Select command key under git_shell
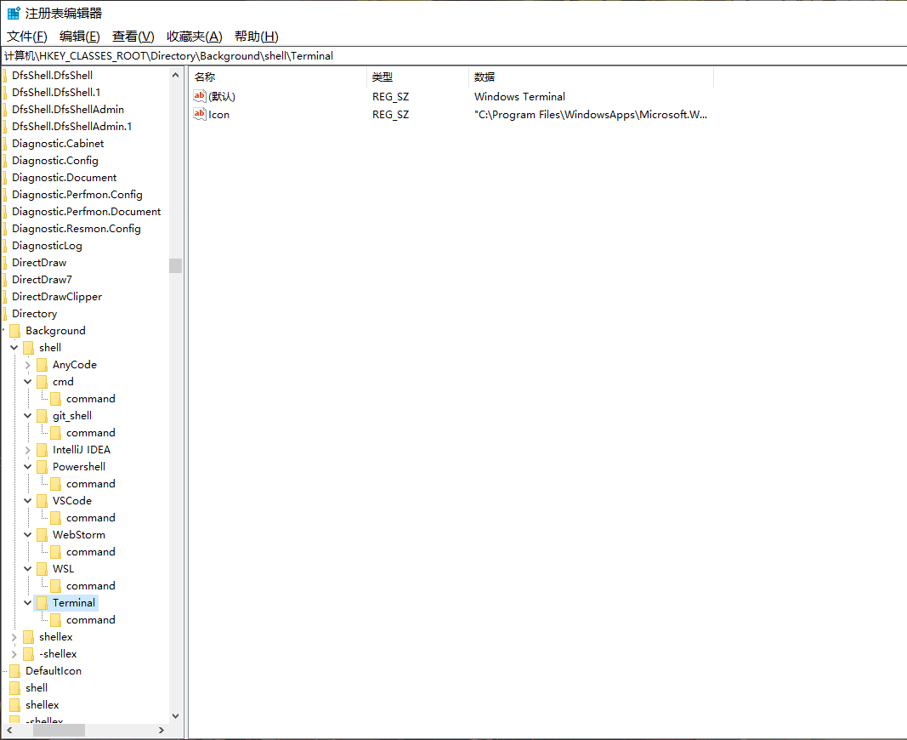 91,433
